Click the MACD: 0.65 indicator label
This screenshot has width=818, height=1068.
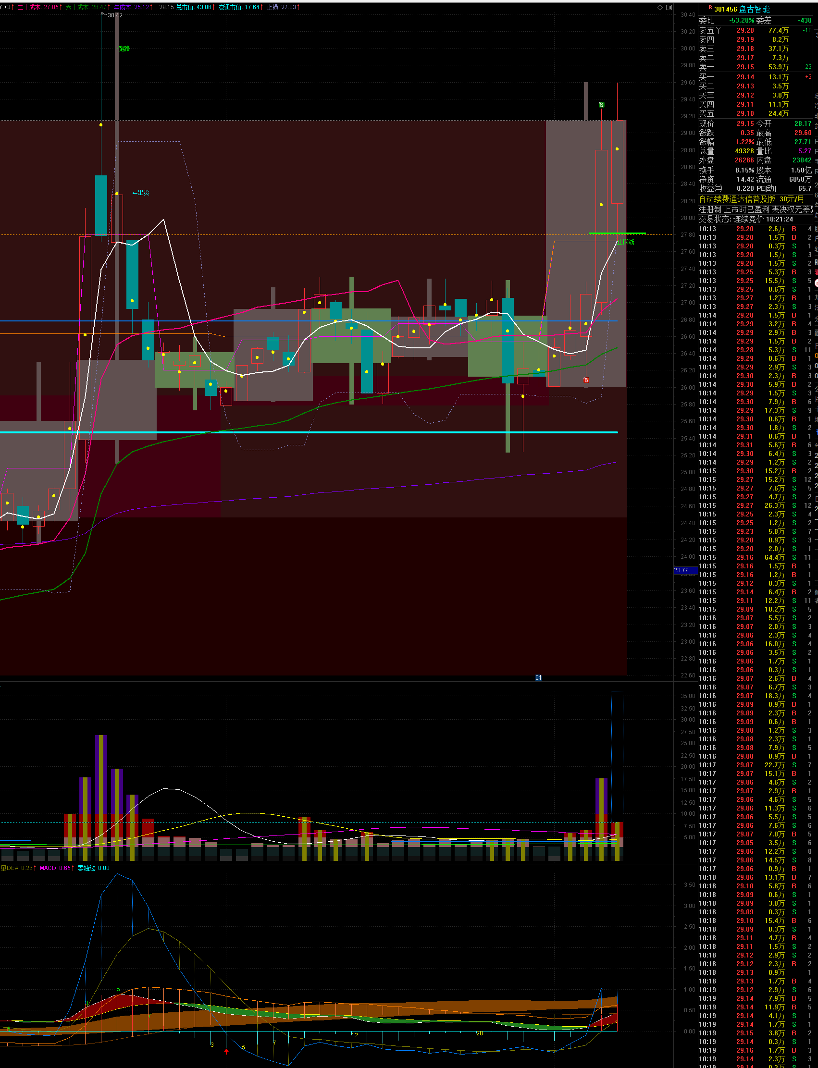(56, 868)
